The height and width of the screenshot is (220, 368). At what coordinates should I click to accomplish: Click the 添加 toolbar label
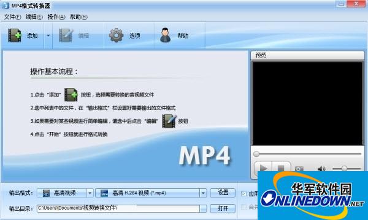(32, 35)
